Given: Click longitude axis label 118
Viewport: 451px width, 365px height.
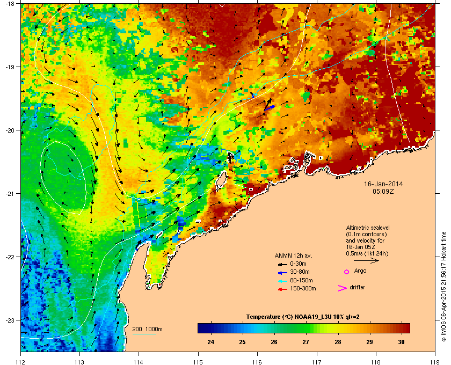Looking at the screenshot, I should [376, 362].
